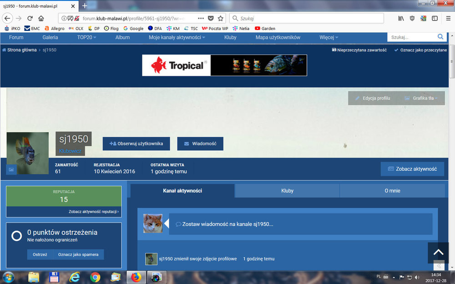Click Oznacz jako spamera button

78,254
